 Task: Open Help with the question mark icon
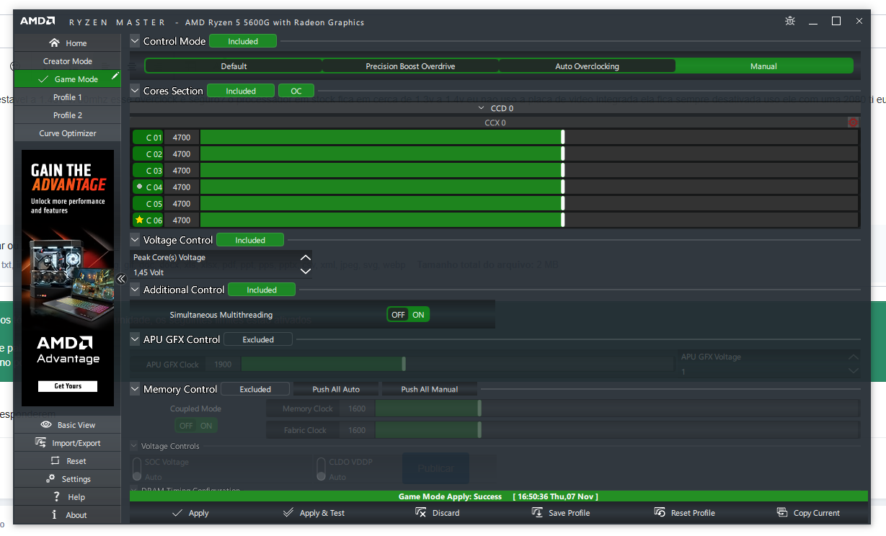point(56,496)
